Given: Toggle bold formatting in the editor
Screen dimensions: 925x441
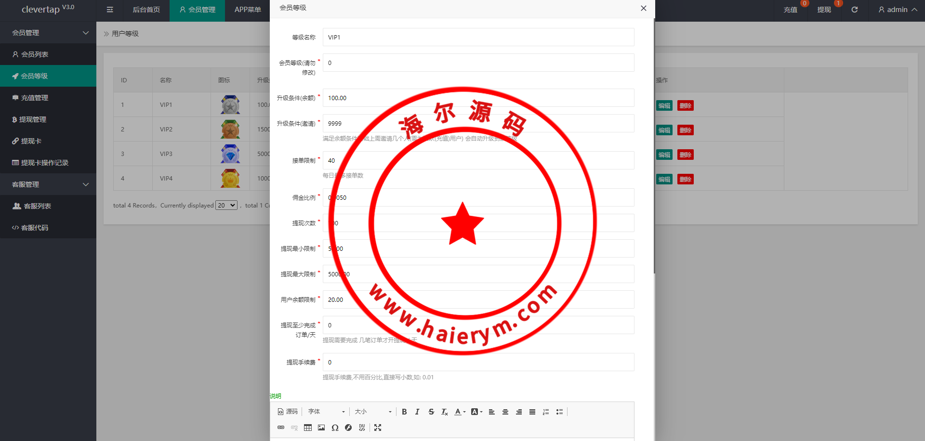Looking at the screenshot, I should coord(404,412).
